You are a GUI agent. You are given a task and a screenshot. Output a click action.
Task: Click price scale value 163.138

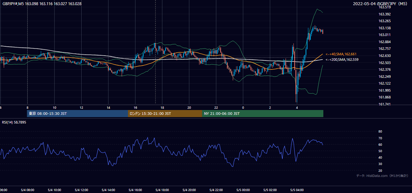coord(384,28)
